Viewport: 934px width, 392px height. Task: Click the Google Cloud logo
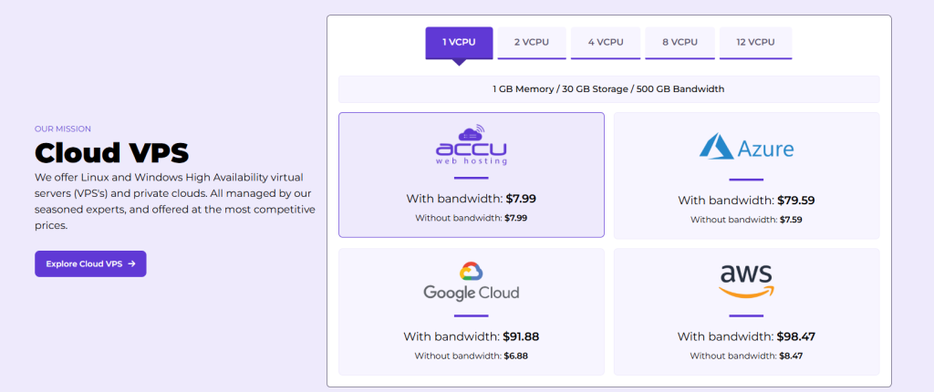(471, 282)
